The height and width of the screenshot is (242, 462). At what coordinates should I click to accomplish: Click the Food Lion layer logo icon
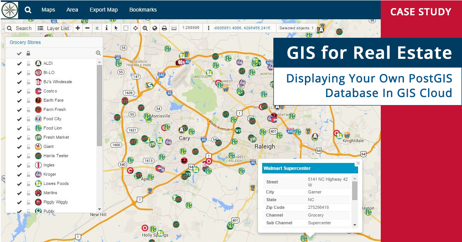click(38, 128)
